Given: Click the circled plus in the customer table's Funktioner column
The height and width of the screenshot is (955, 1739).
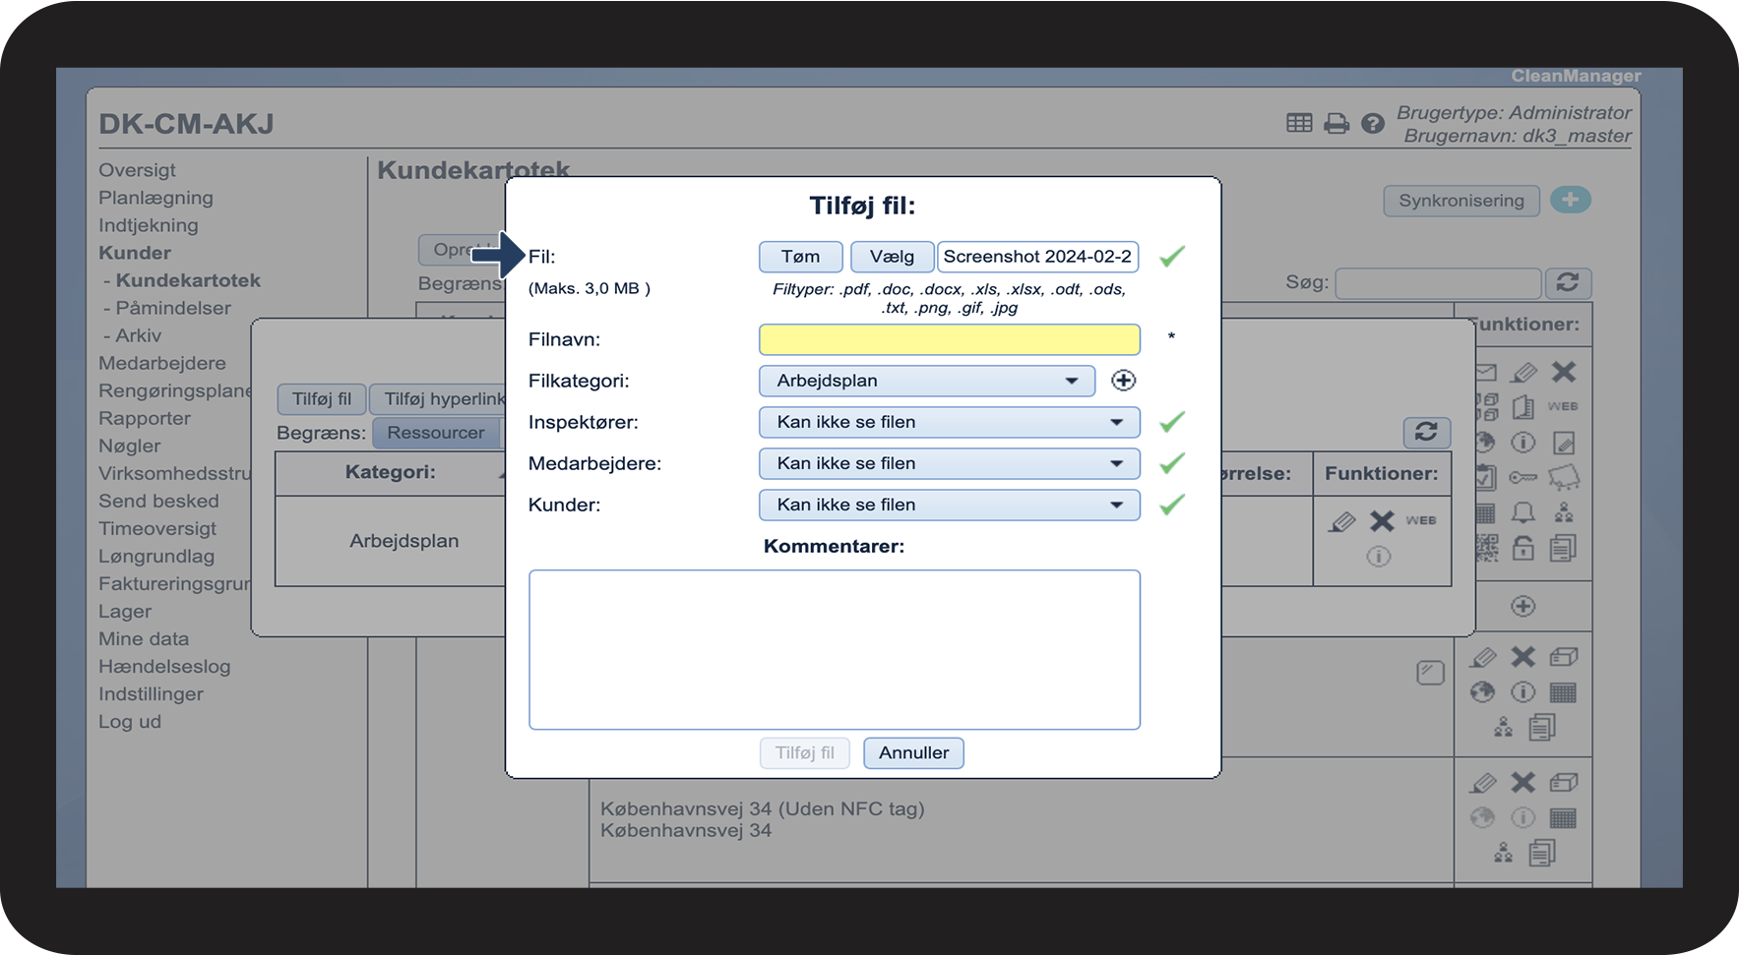Looking at the screenshot, I should 1523,606.
